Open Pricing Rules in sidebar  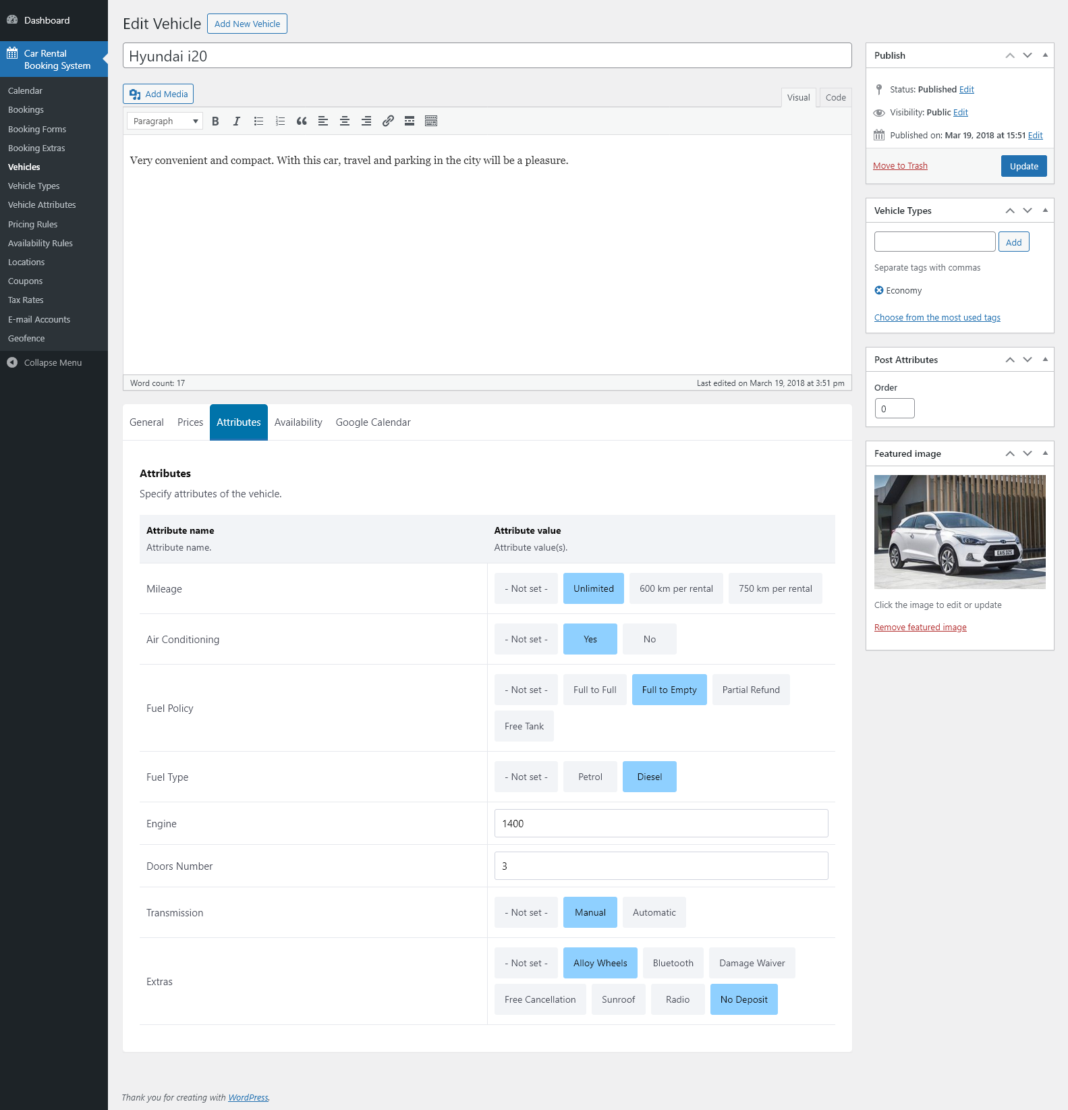point(32,225)
